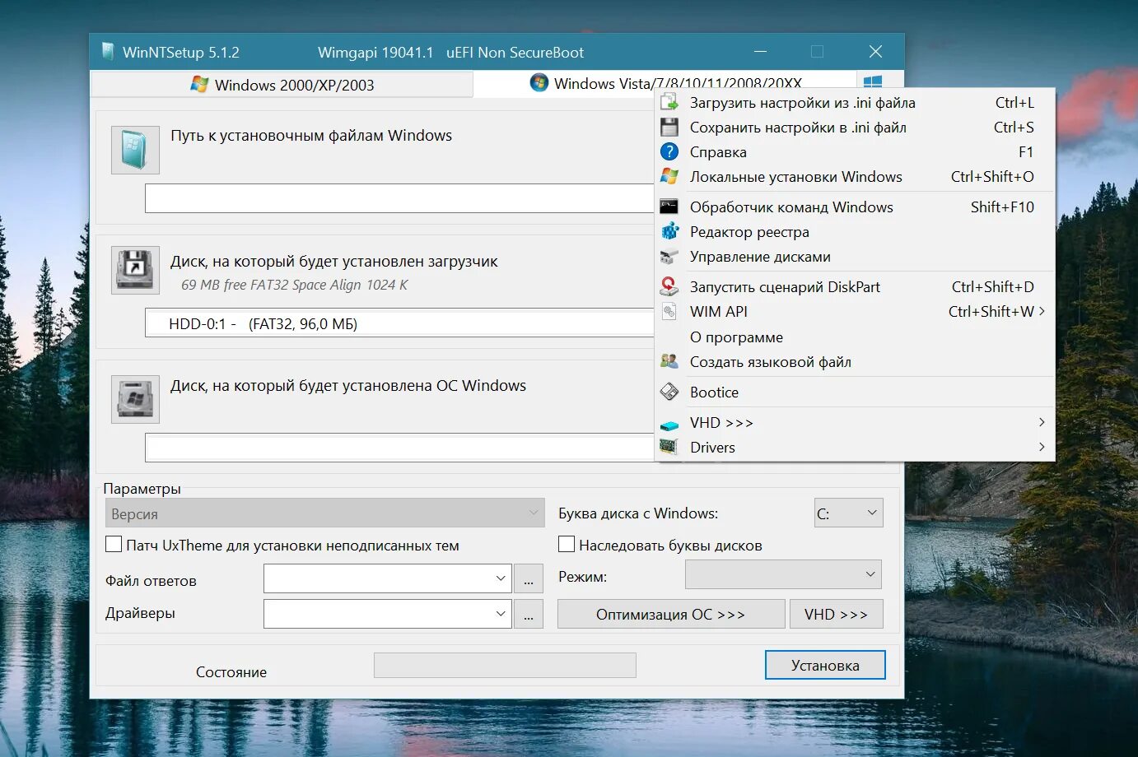
Task: Click the WinNTSetup title bar app icon
Action: point(108,52)
